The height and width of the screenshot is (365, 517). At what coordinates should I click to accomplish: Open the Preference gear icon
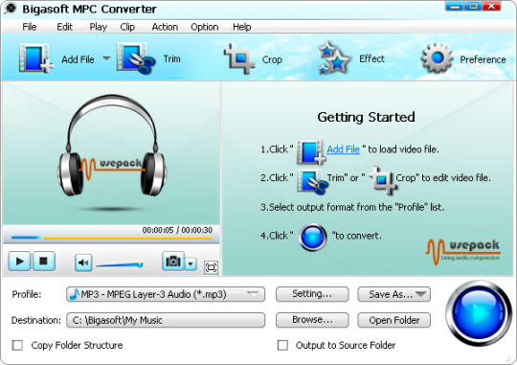(438, 58)
